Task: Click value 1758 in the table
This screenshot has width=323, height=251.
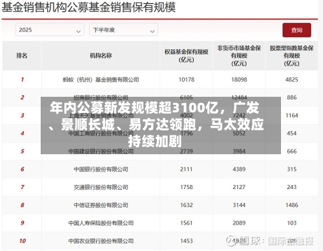Action: pos(187,187)
